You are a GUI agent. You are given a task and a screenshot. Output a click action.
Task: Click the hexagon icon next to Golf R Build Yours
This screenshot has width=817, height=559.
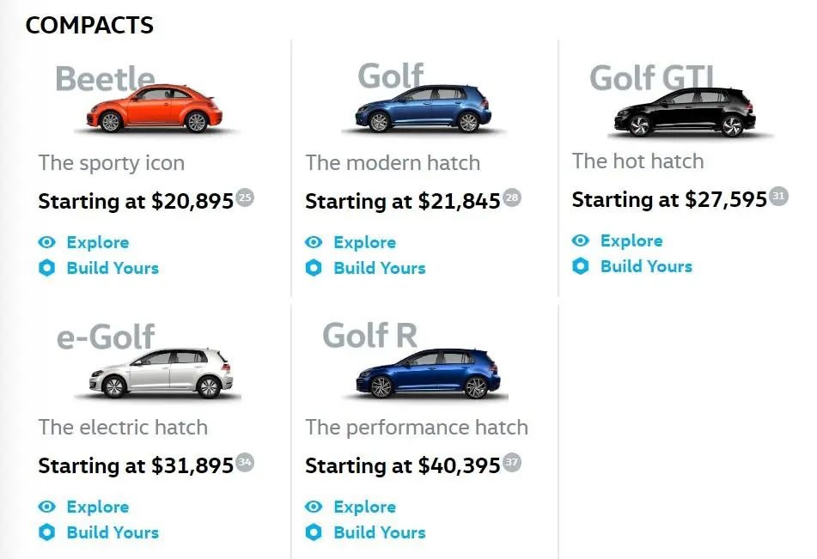pos(314,532)
